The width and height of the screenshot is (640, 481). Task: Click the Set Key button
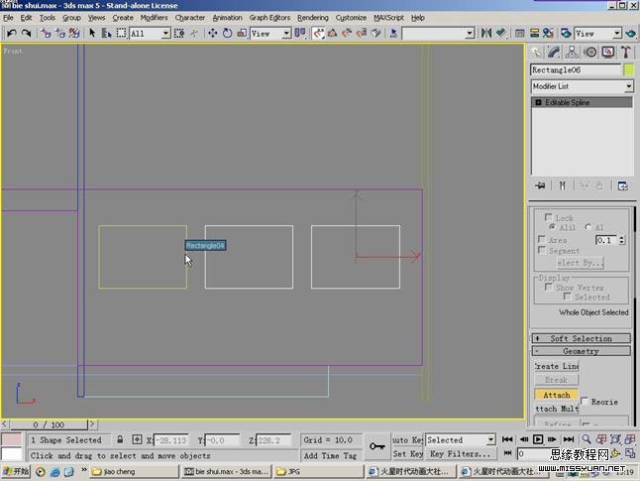coord(407,453)
